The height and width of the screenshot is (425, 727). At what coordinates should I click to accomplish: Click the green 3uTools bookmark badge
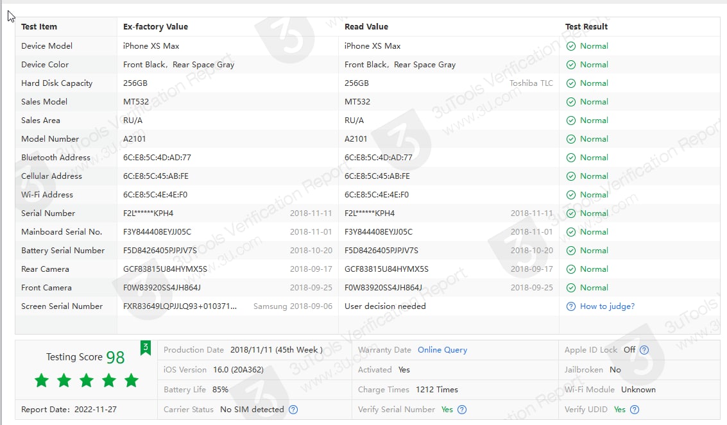click(x=146, y=347)
